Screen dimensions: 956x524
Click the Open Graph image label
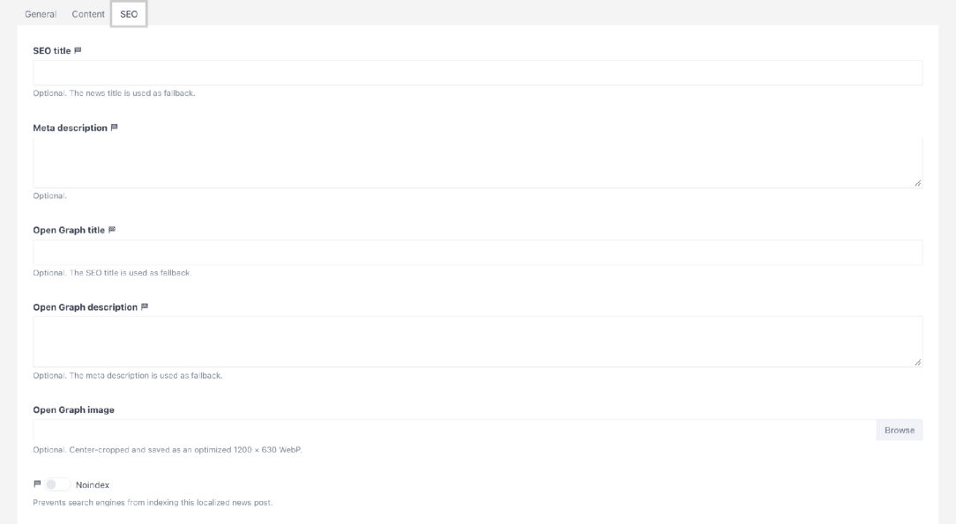coord(74,410)
